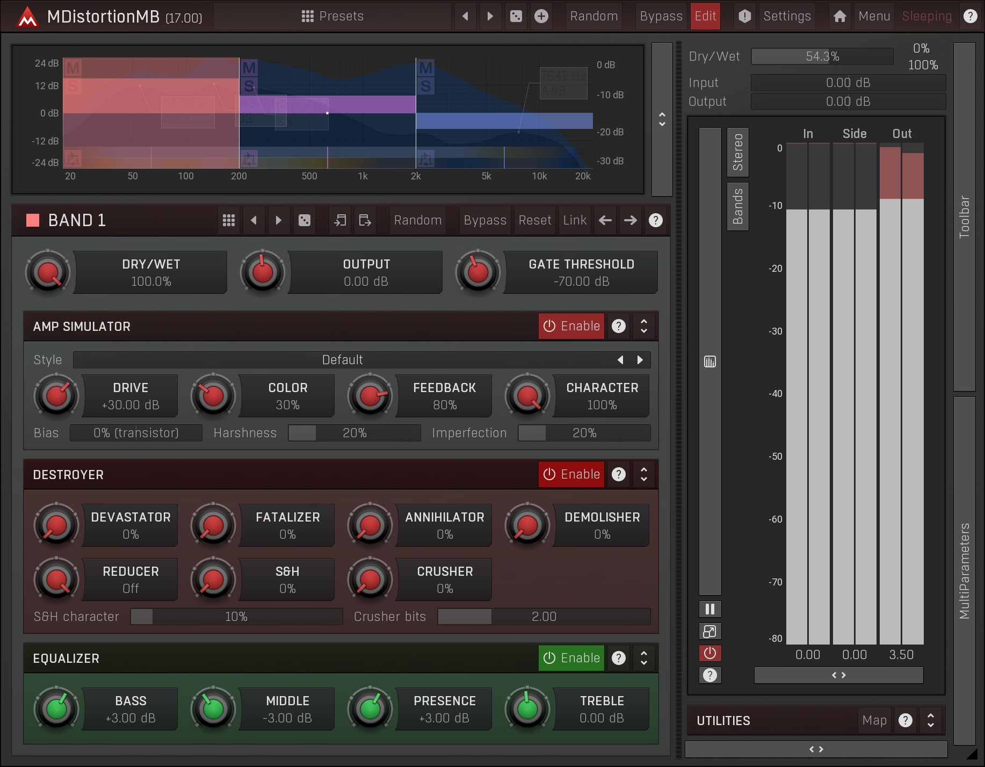Click the Band 1 copy icon
Viewport: 985px width, 767px height.
[340, 220]
